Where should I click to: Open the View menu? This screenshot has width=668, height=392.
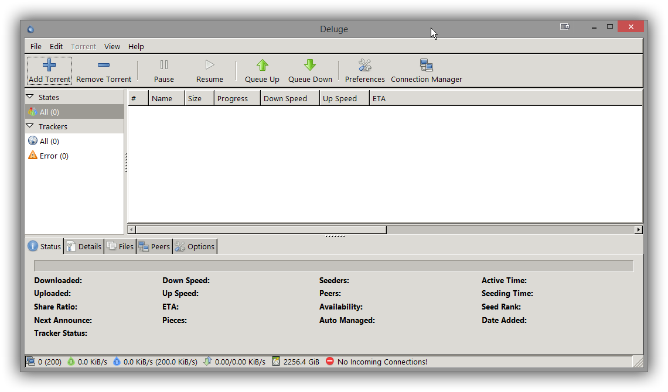click(112, 46)
